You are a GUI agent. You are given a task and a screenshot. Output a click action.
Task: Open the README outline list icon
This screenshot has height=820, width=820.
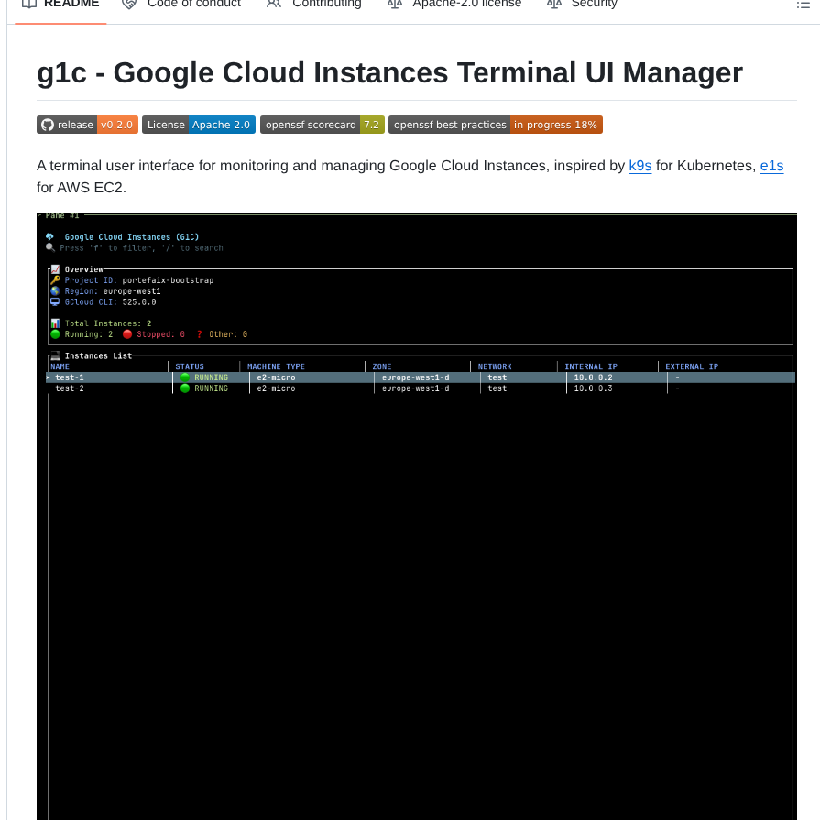point(802,4)
